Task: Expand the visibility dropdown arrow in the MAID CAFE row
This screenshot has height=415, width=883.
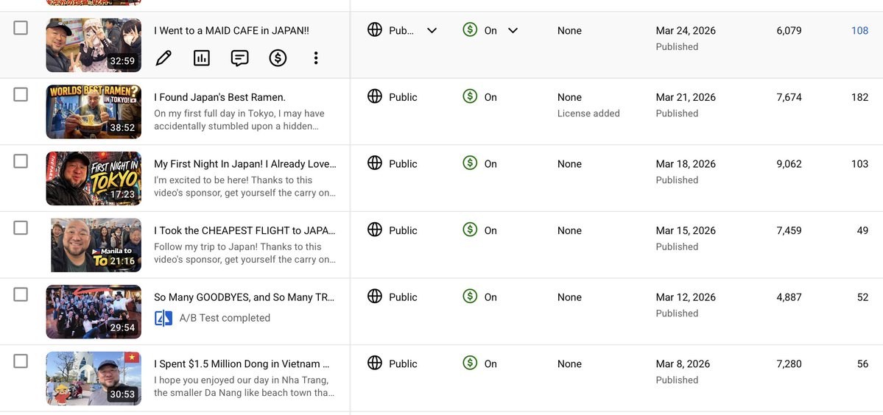Action: 432,30
